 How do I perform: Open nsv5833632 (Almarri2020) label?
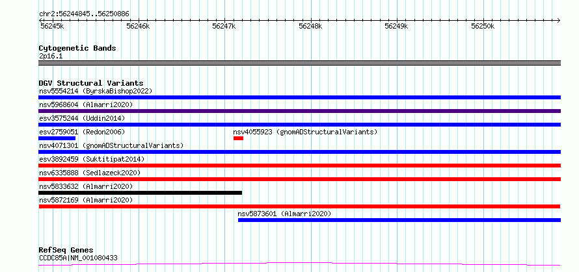(x=86, y=186)
